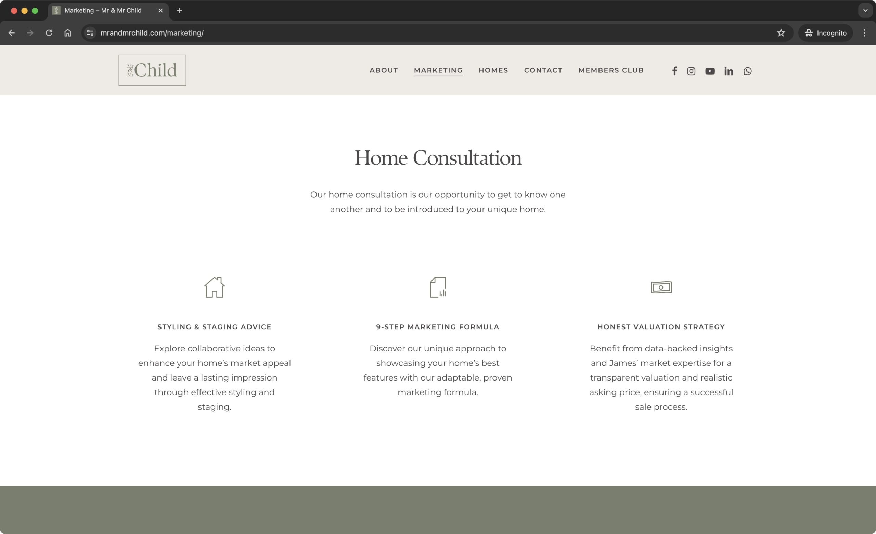Expand the tab search dropdown arrow
876x534 pixels.
point(865,10)
